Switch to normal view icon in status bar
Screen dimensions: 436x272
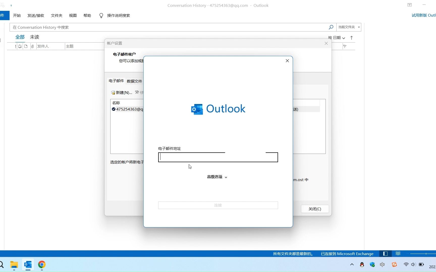coord(385,254)
